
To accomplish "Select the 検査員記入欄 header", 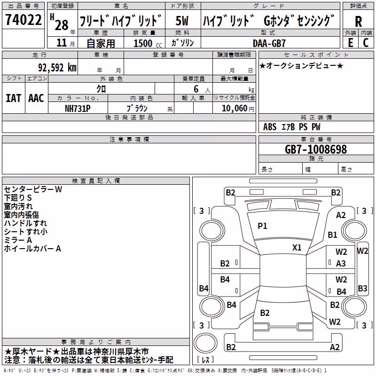I will click(x=96, y=181).
